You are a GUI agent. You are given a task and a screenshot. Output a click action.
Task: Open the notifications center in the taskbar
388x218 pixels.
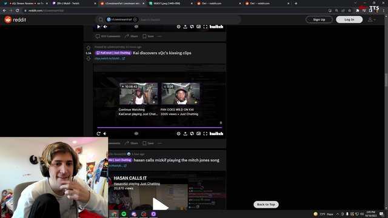(381, 214)
